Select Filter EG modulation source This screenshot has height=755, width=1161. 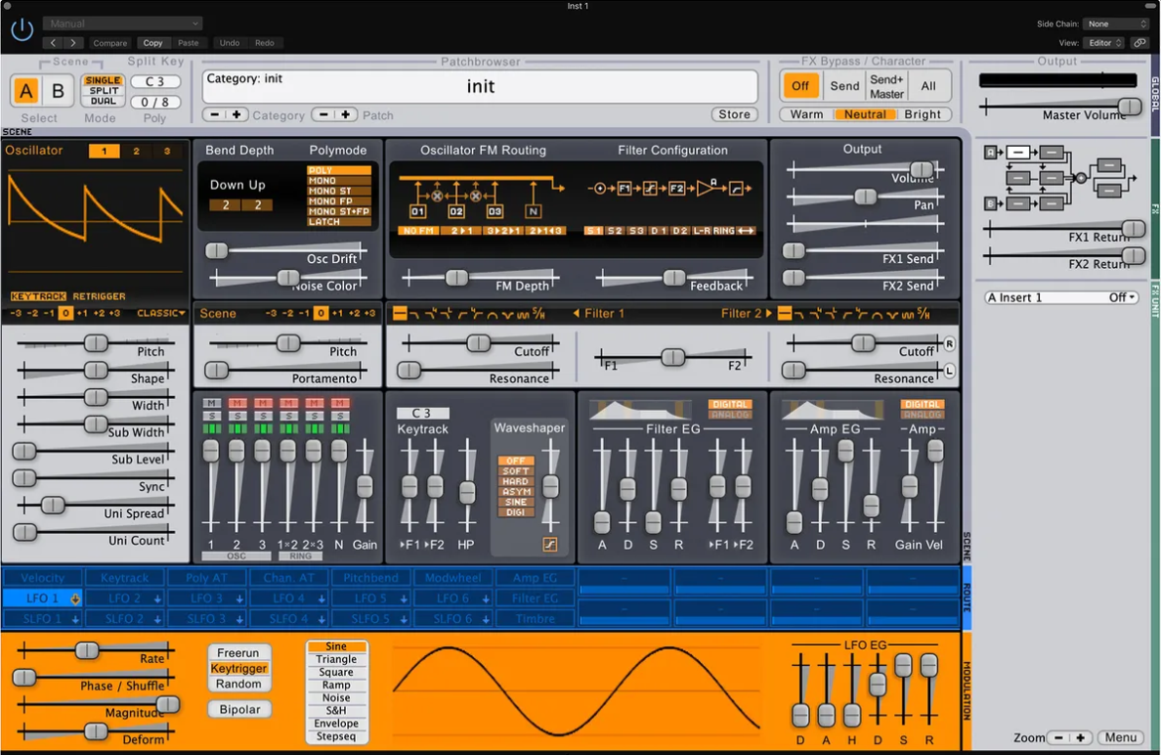pyautogui.click(x=535, y=599)
